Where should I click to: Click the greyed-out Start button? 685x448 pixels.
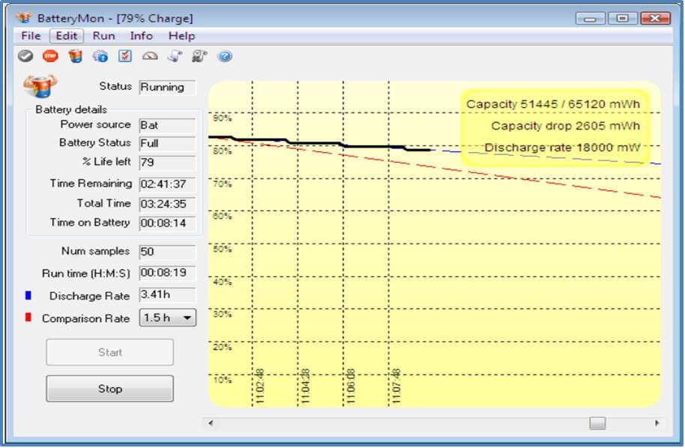[x=109, y=352]
